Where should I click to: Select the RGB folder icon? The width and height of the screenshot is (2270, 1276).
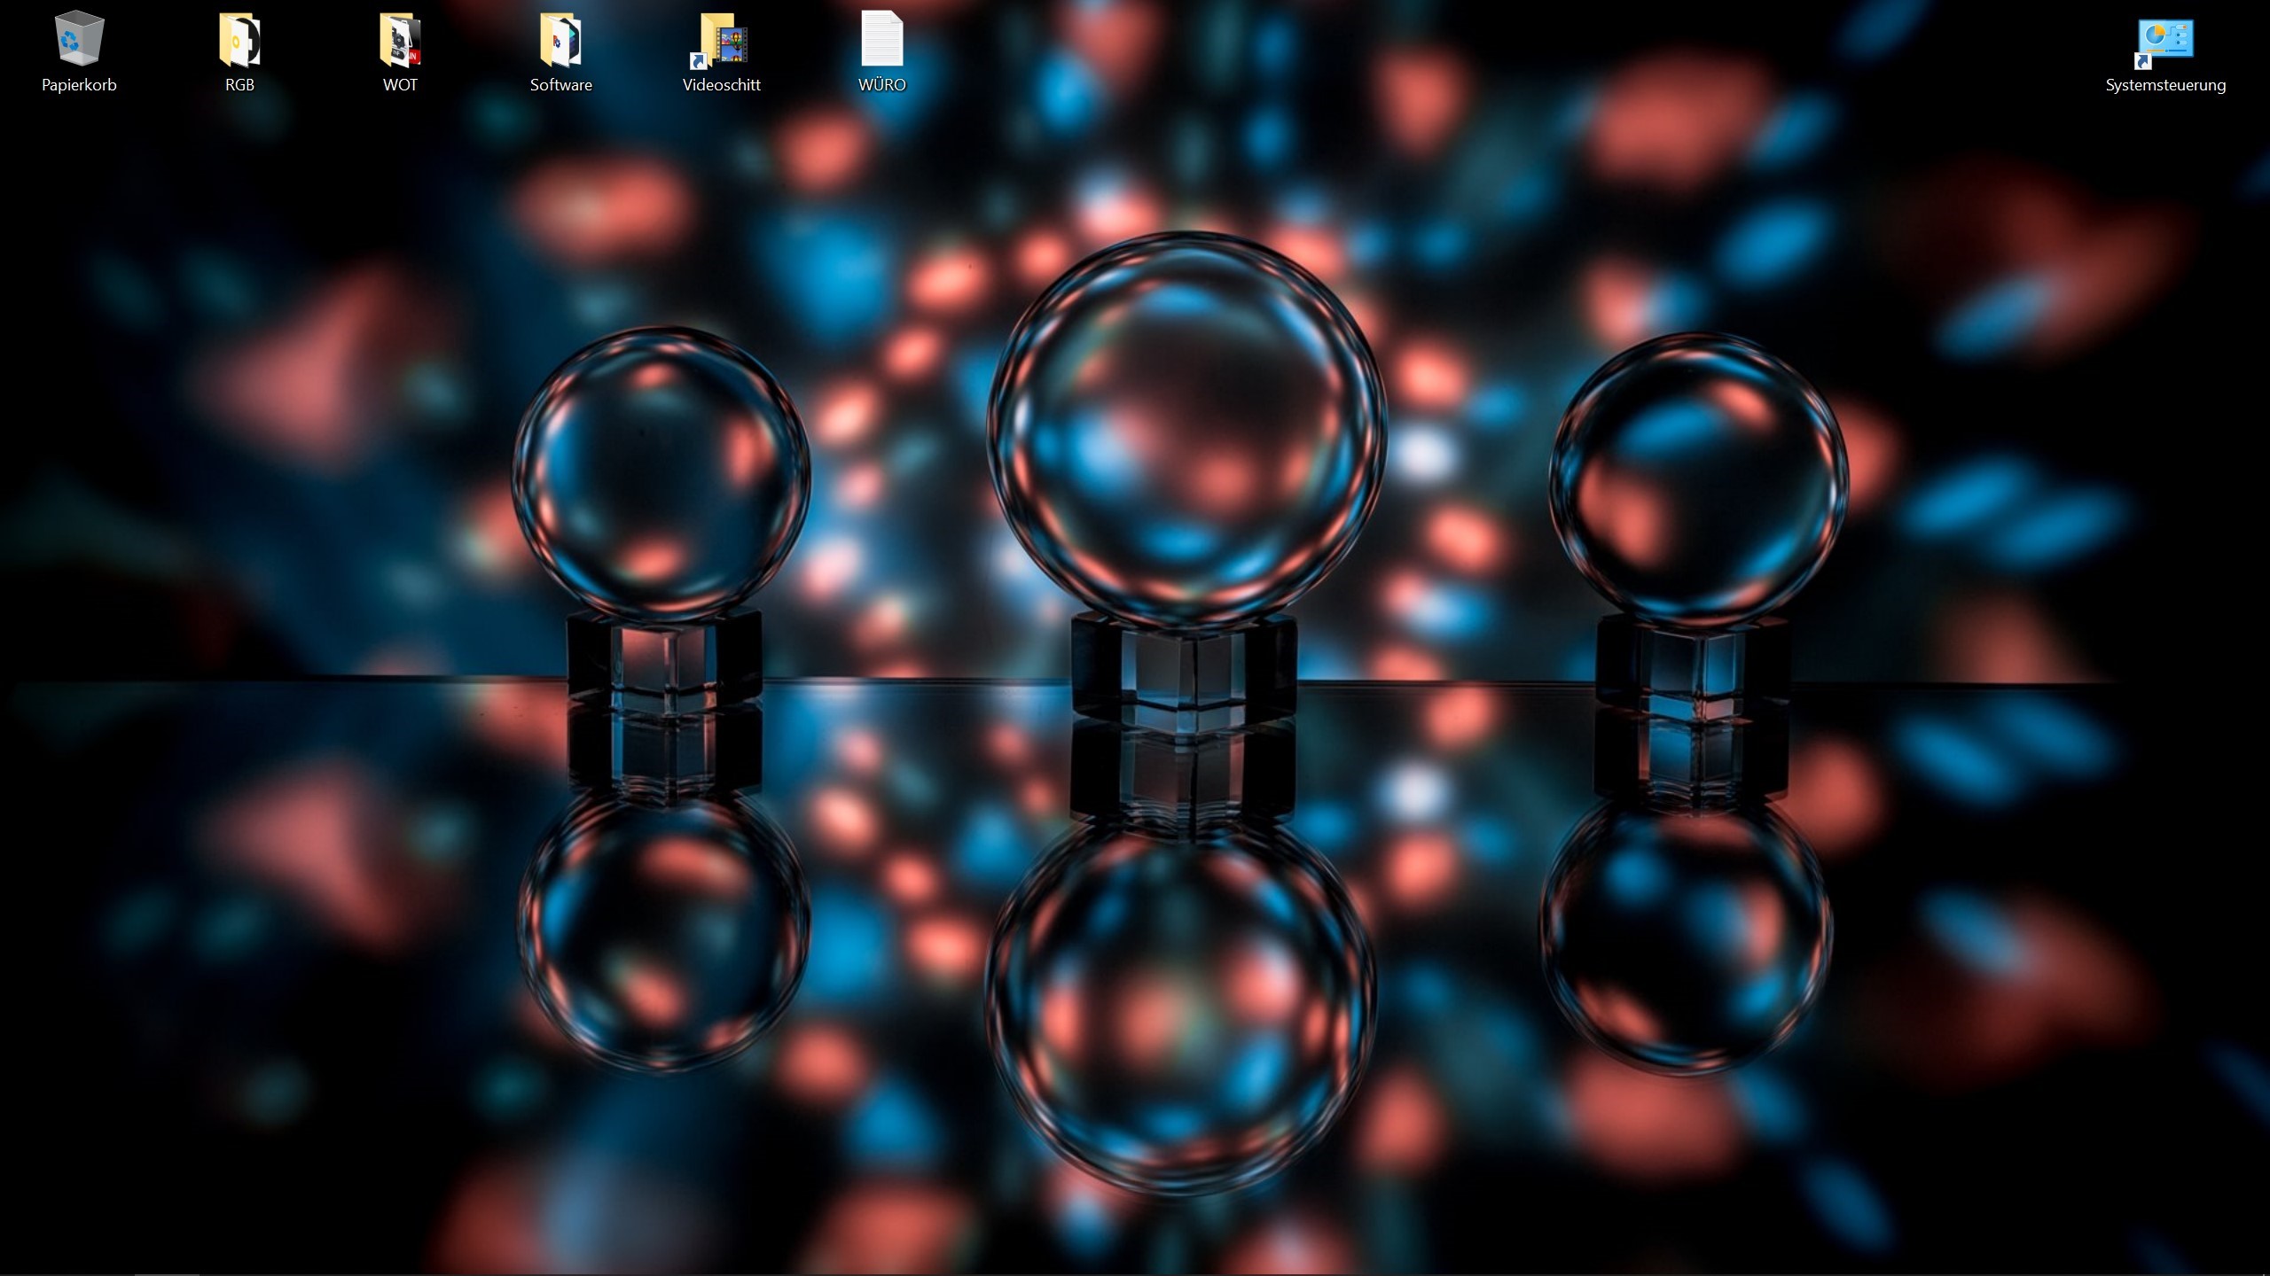pos(239,40)
